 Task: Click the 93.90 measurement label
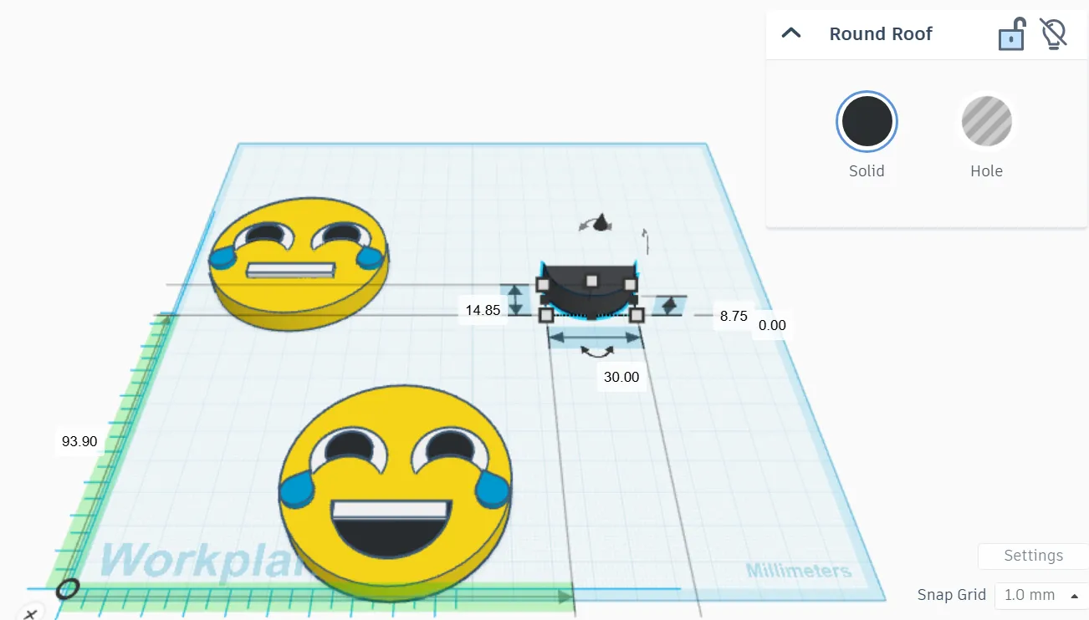coord(79,441)
